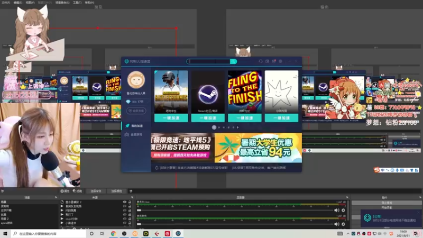Screen dimensions: 423x238
Task: Select the gamepad 'All games' sidebar tab
Action: point(136,134)
